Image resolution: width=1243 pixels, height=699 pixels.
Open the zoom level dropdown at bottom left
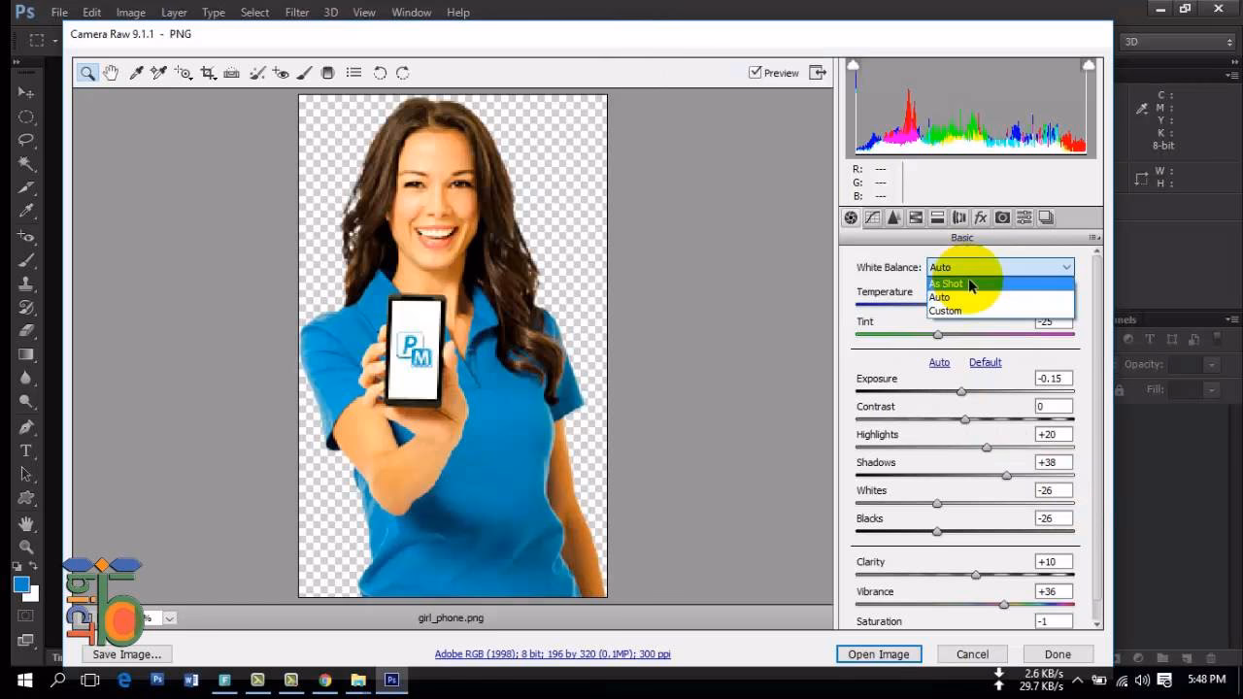pyautogui.click(x=170, y=617)
